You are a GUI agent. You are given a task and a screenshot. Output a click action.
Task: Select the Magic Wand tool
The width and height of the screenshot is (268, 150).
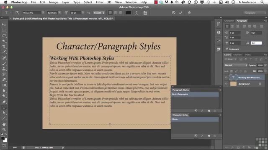(4, 41)
